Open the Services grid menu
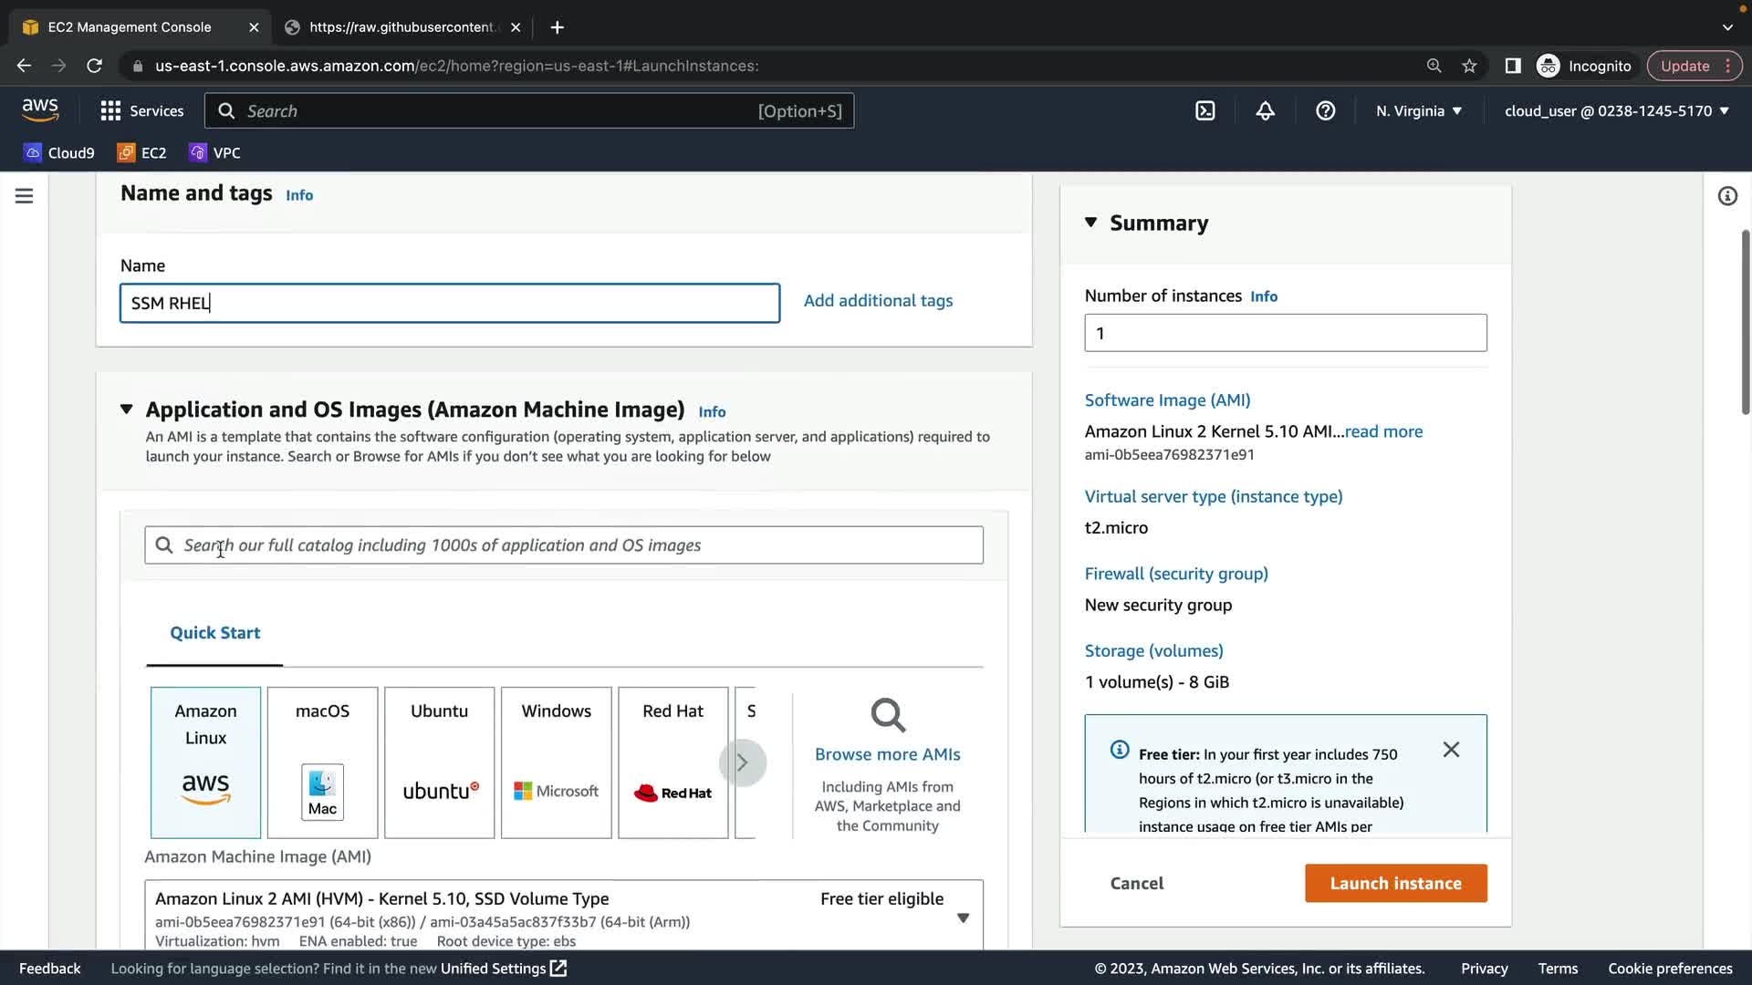 pos(141,111)
